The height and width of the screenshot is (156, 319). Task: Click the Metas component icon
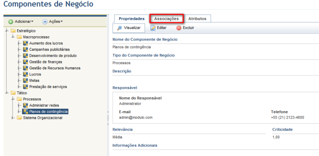tap(25, 81)
